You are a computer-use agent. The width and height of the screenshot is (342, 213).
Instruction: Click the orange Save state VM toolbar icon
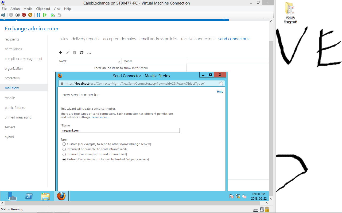click(x=30, y=15)
